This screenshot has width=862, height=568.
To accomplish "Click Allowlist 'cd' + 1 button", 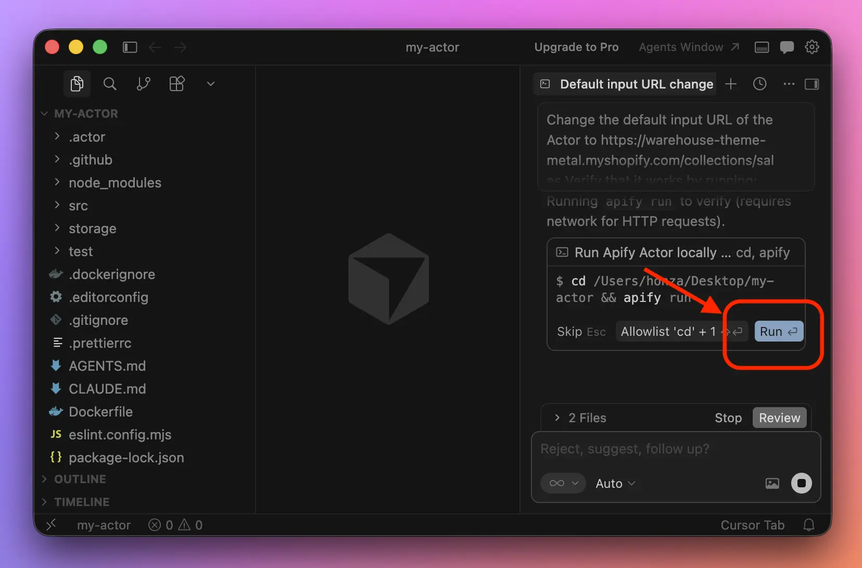I will pos(681,331).
